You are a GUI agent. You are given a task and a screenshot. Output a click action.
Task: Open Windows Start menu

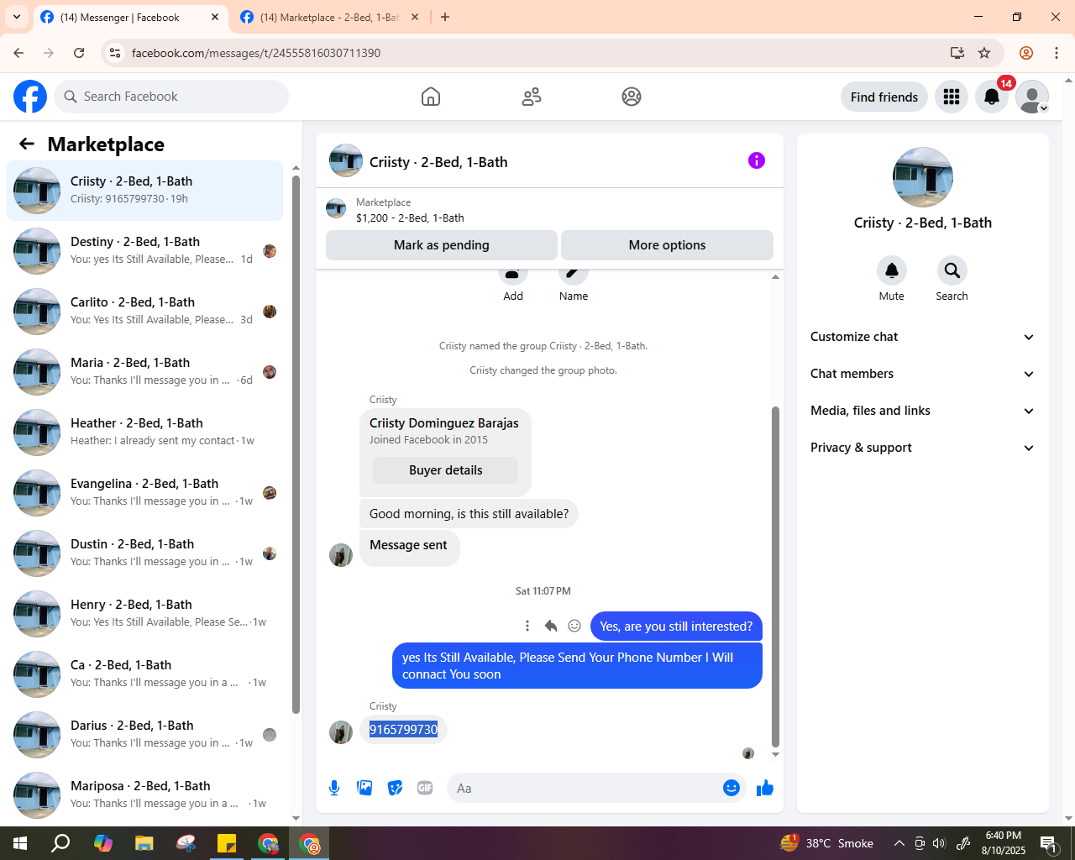[x=20, y=843]
